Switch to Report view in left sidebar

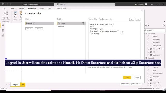[3, 25]
